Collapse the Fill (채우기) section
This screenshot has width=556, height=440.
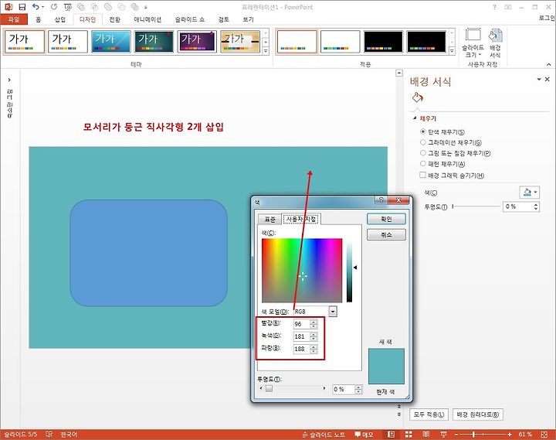click(x=415, y=118)
